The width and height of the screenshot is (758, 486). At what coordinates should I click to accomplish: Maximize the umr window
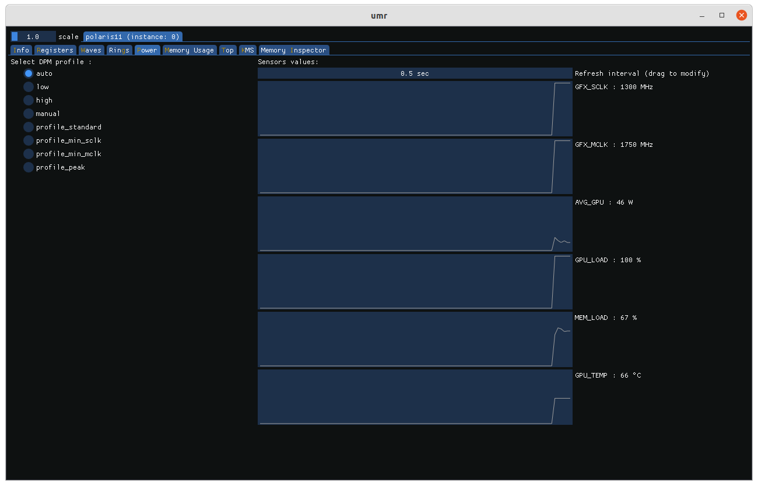tap(722, 15)
